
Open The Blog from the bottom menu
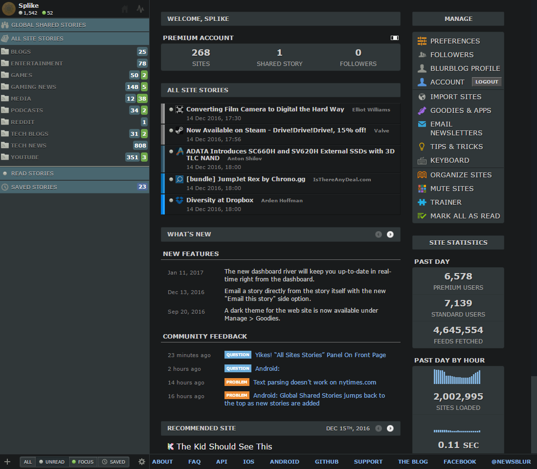tap(413, 461)
